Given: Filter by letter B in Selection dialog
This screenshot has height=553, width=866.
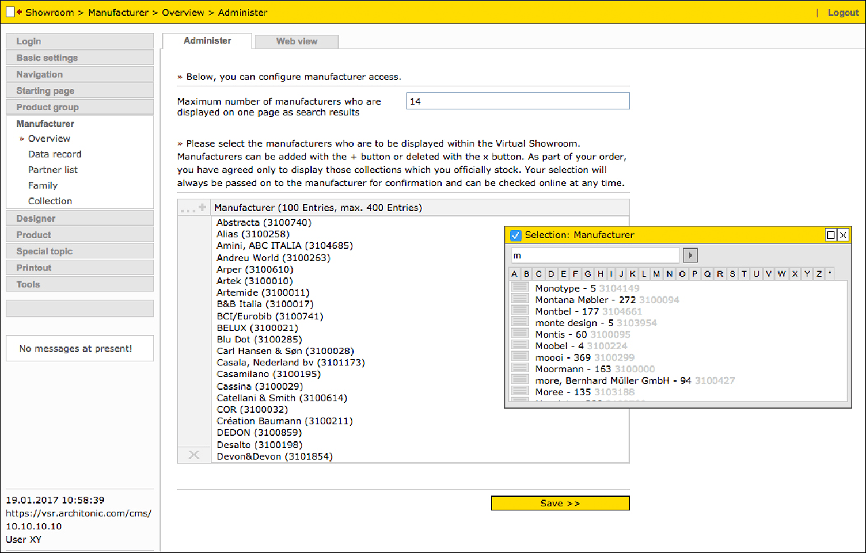Looking at the screenshot, I should pyautogui.click(x=526, y=274).
